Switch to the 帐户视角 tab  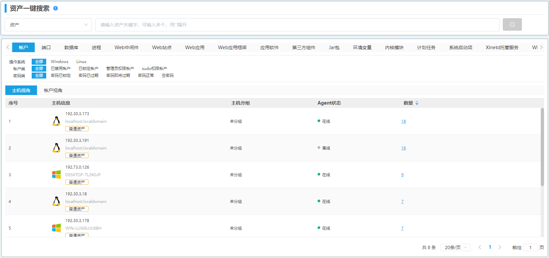[53, 90]
